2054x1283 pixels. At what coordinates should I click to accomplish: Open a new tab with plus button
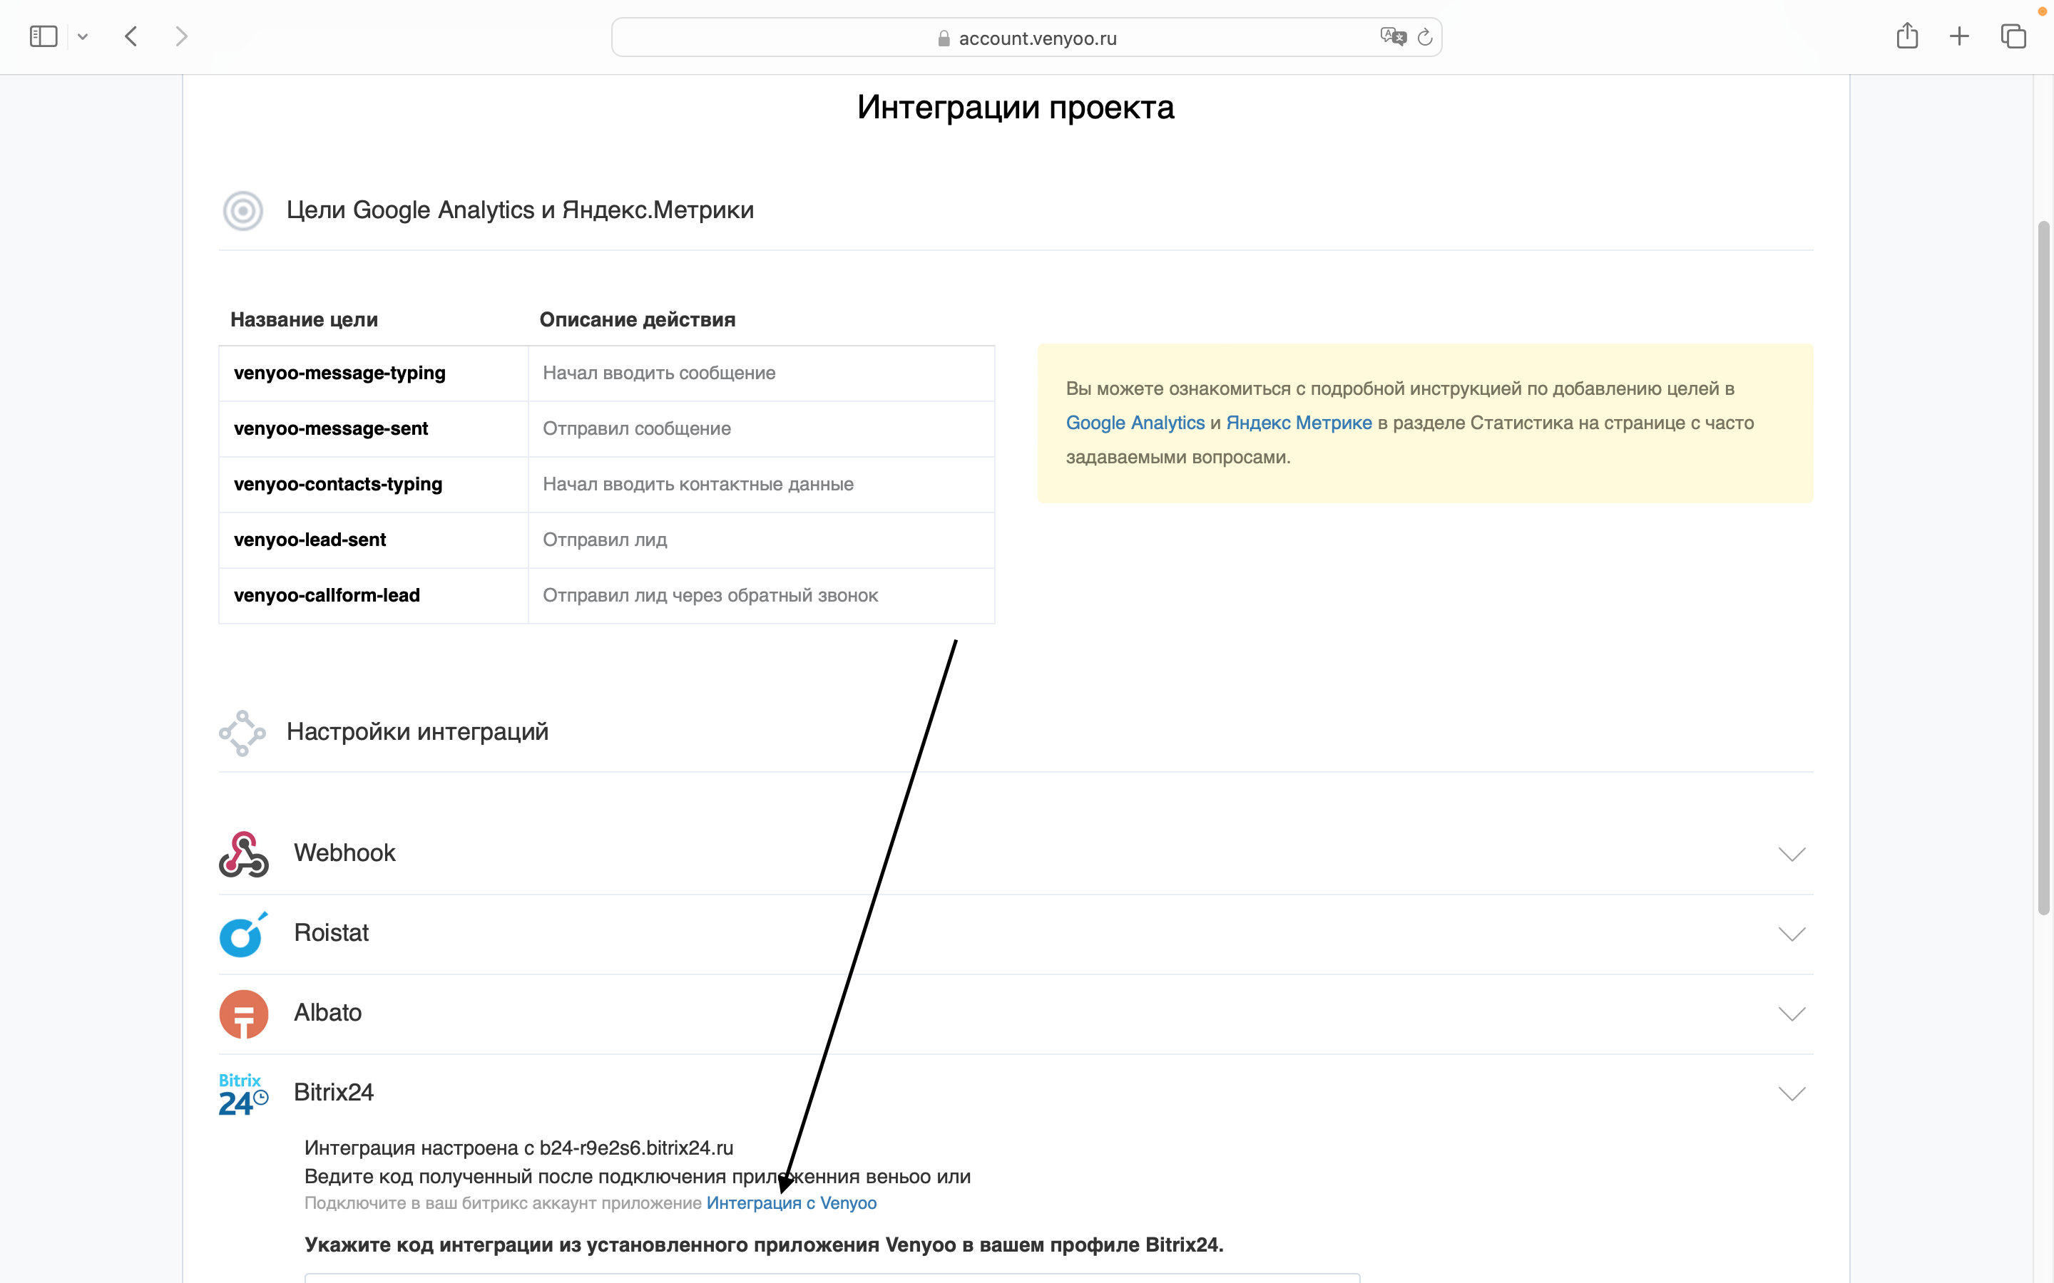pos(1960,36)
